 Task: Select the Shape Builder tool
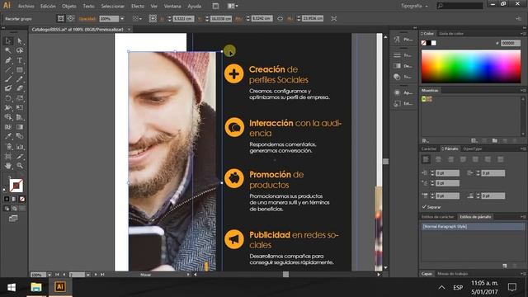8,117
